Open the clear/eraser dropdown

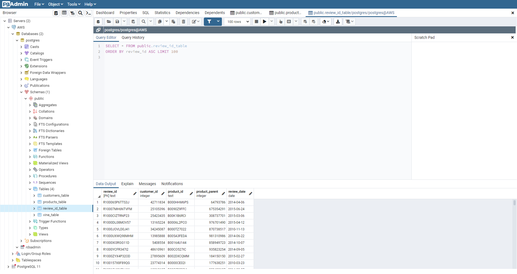(326, 22)
